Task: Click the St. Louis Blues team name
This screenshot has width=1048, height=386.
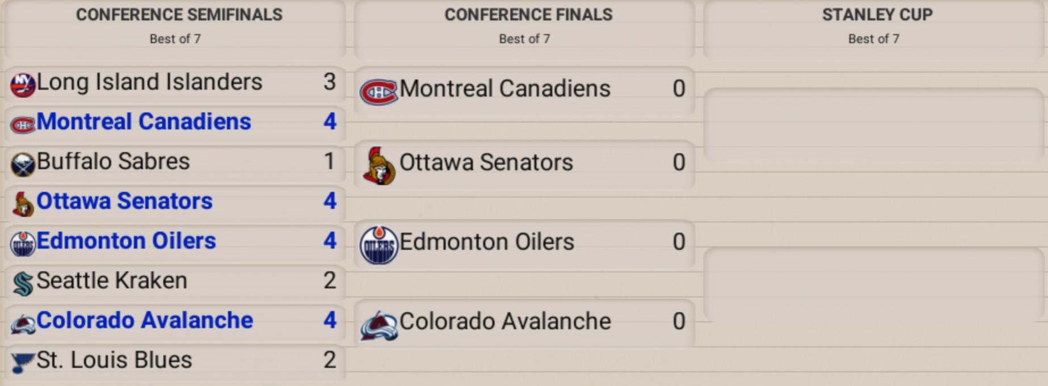Action: pos(114,360)
